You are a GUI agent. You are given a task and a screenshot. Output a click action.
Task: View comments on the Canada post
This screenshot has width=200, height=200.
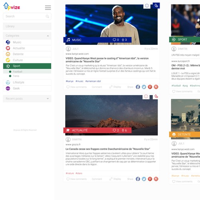pos(76,179)
